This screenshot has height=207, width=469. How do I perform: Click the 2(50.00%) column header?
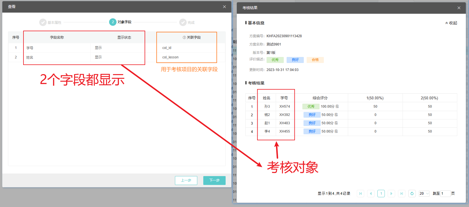(429, 98)
